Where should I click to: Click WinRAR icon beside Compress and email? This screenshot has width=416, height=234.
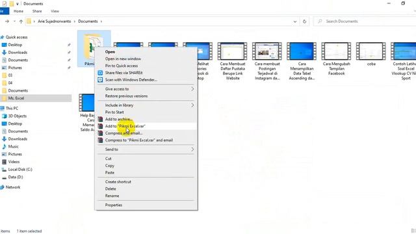(x=100, y=133)
